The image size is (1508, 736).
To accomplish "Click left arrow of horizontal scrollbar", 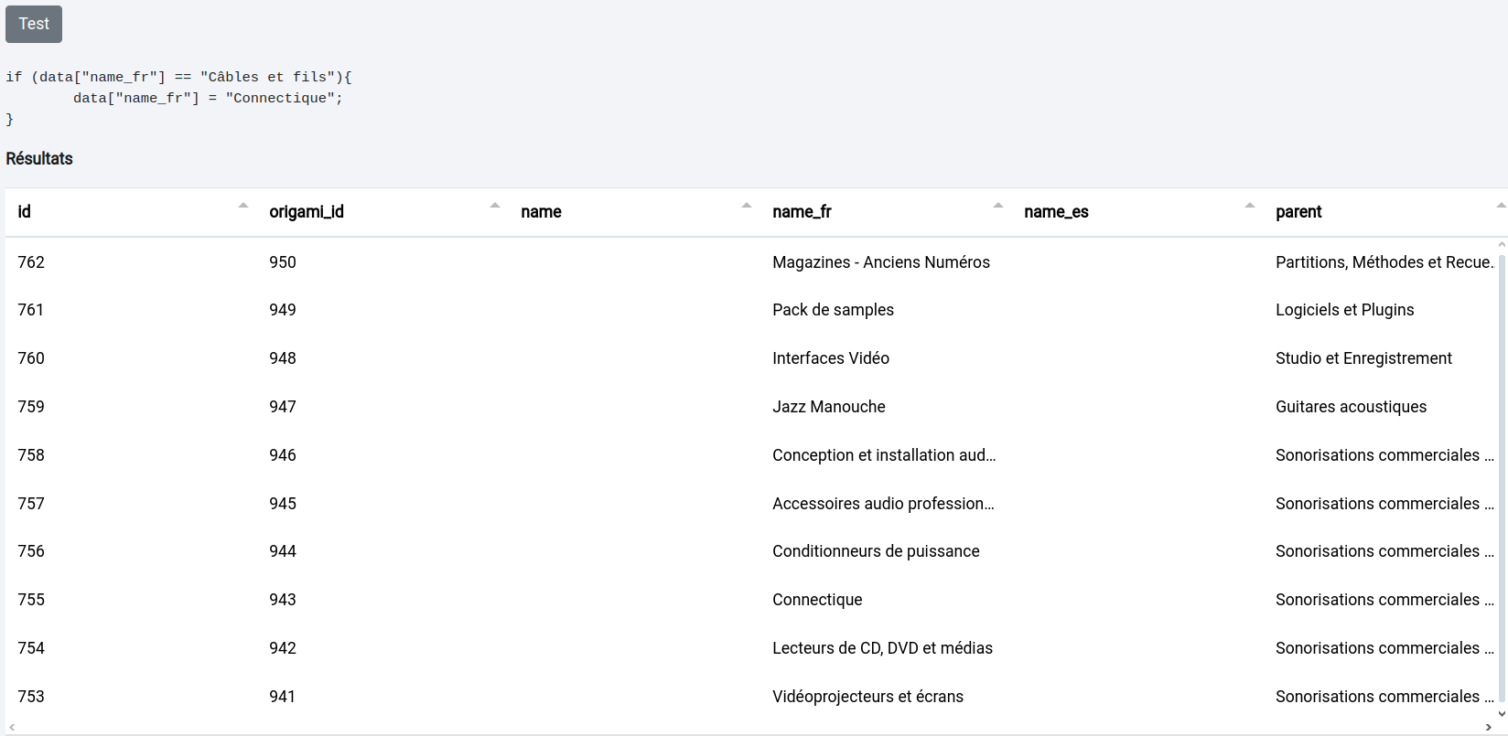I will tap(12, 728).
